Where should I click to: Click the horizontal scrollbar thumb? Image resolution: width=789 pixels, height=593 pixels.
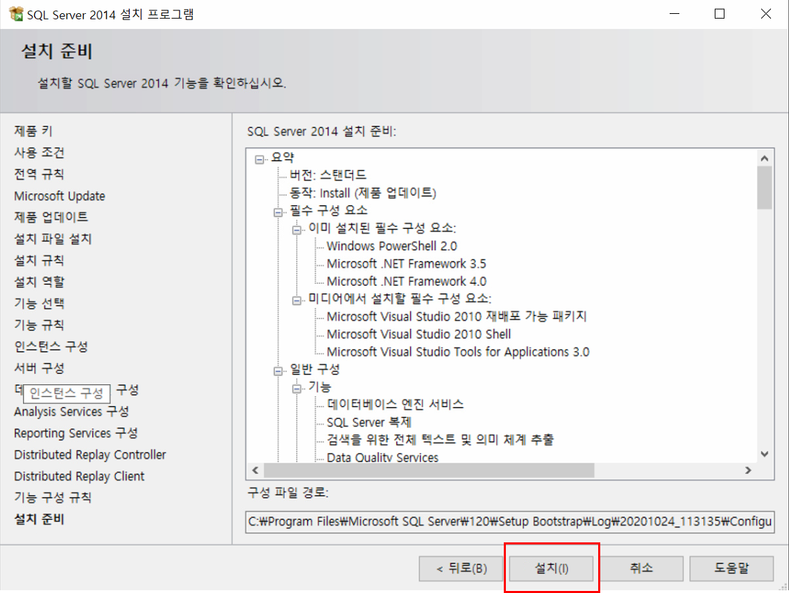tap(429, 470)
